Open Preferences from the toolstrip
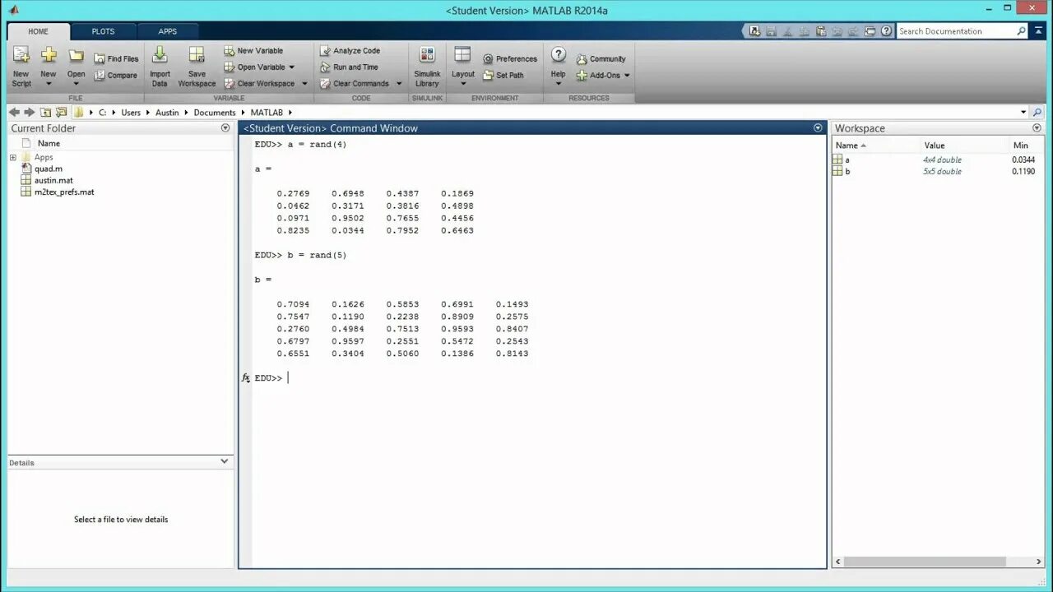Image resolution: width=1053 pixels, height=592 pixels. [x=510, y=59]
